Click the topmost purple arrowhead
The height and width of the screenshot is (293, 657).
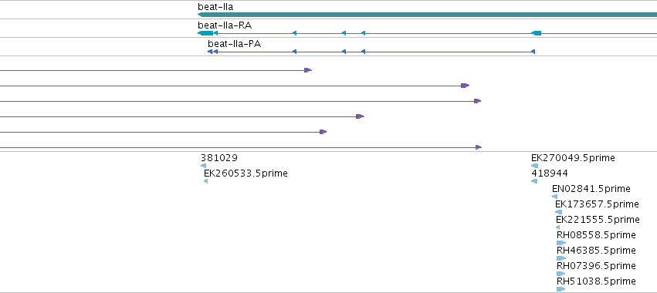[308, 70]
